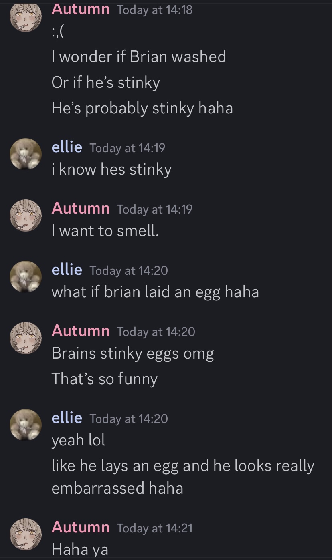Click the ellie username at 14:19
Image resolution: width=332 pixels, height=560 pixels.
(67, 147)
